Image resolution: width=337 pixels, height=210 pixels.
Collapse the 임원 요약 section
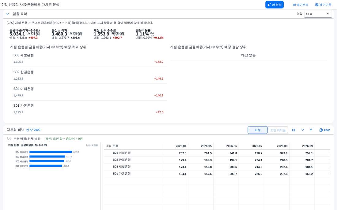click(x=8, y=14)
